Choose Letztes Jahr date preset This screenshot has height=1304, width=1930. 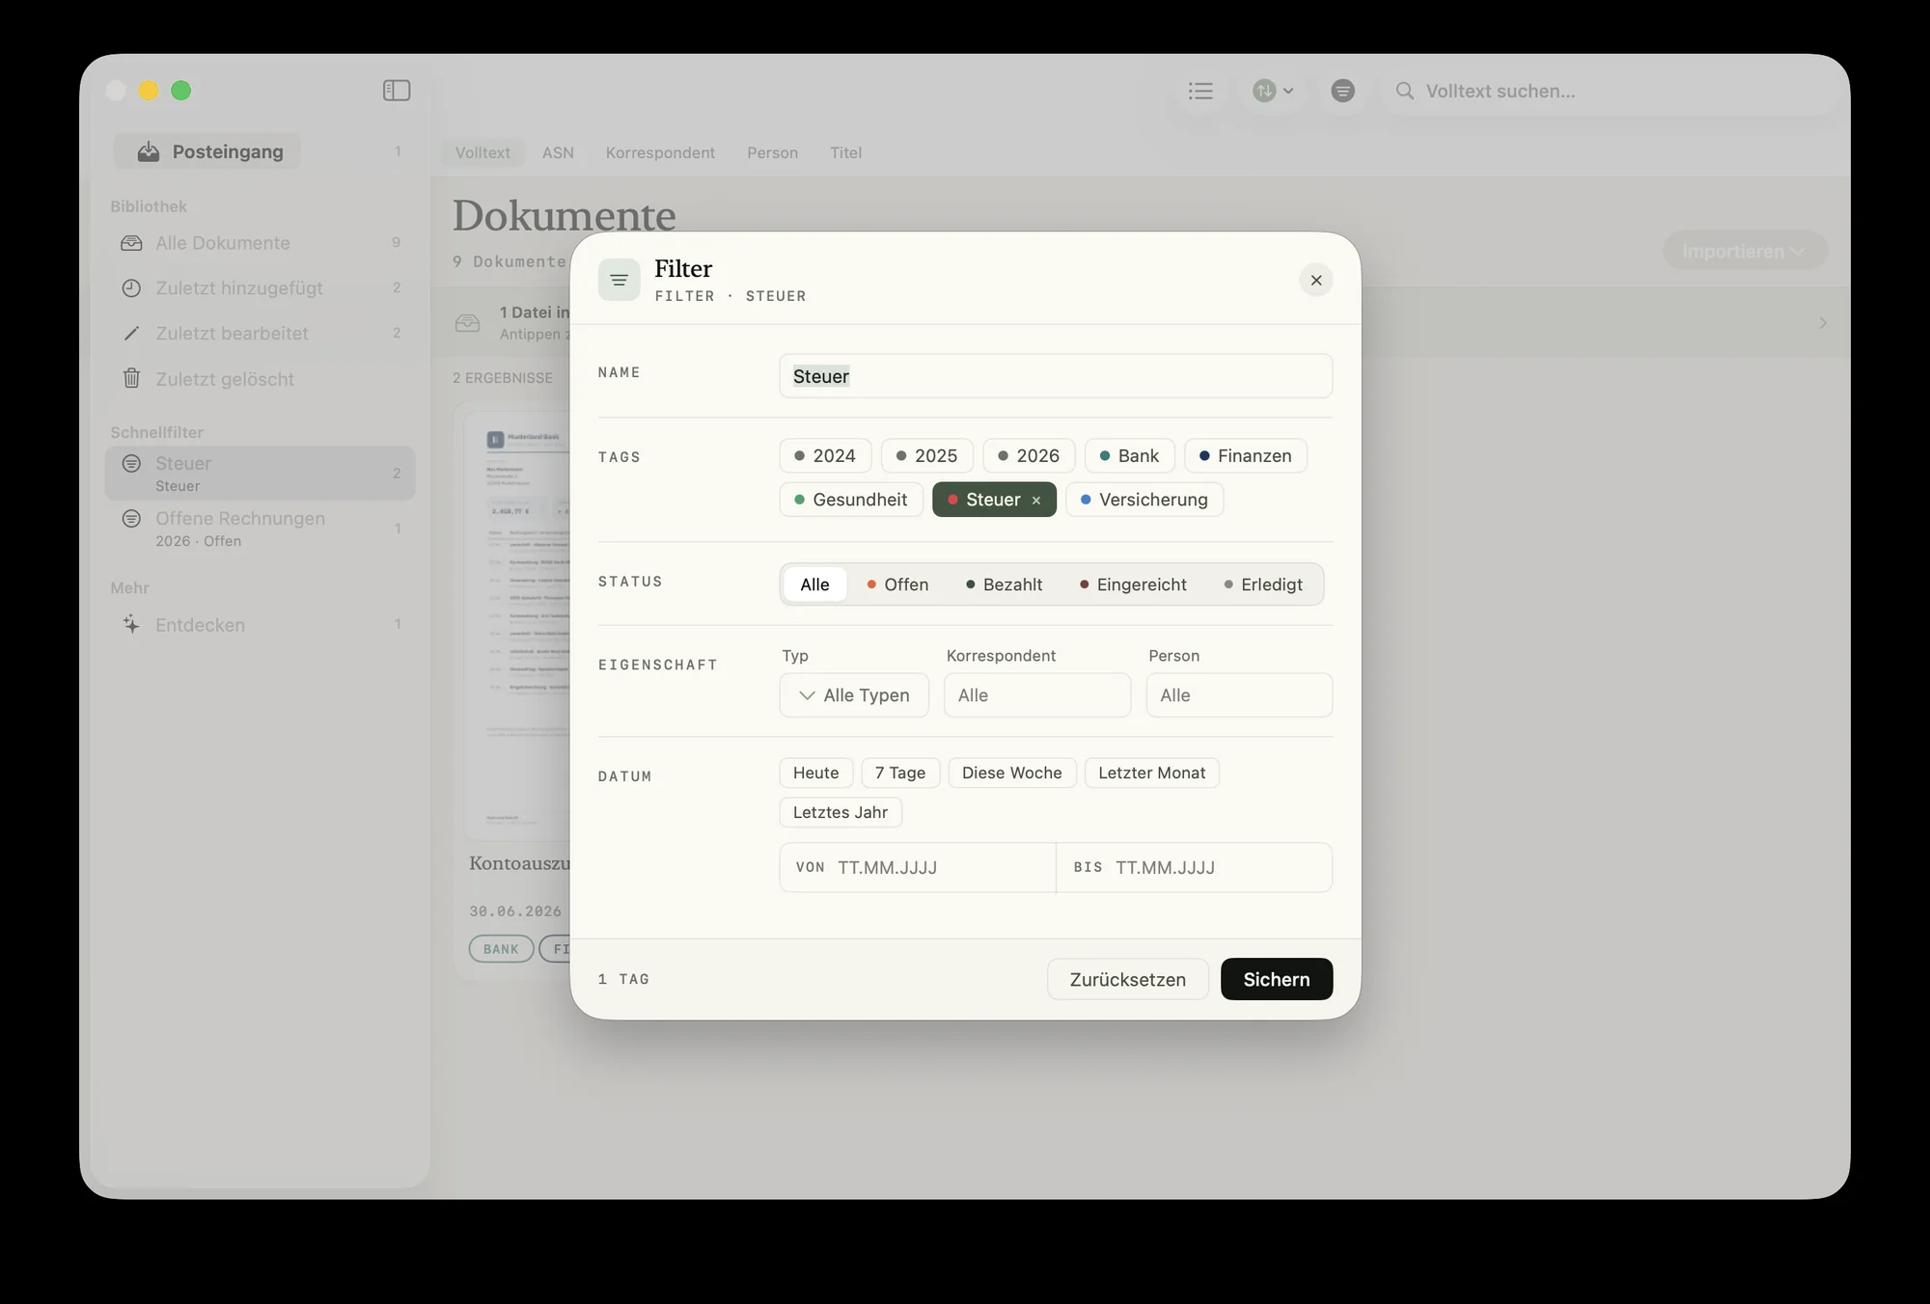(x=841, y=812)
